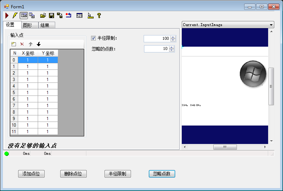The height and width of the screenshot is (191, 283).
Task: Click the Form1 window title icon
Action: coord(7,7)
